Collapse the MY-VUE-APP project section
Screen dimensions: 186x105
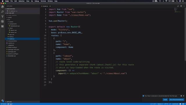click(10, 13)
